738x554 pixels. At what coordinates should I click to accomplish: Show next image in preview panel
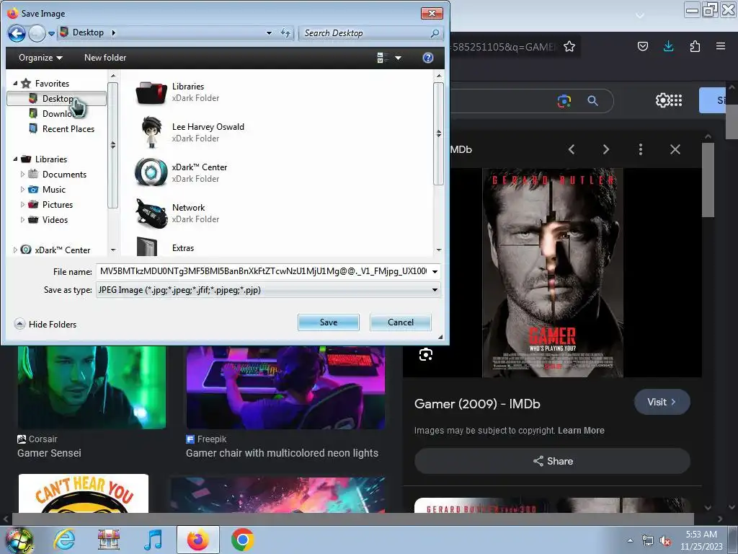605,149
